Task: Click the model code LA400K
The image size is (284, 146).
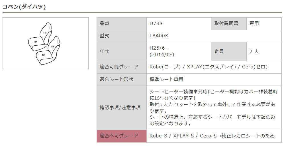Action: coord(159,36)
